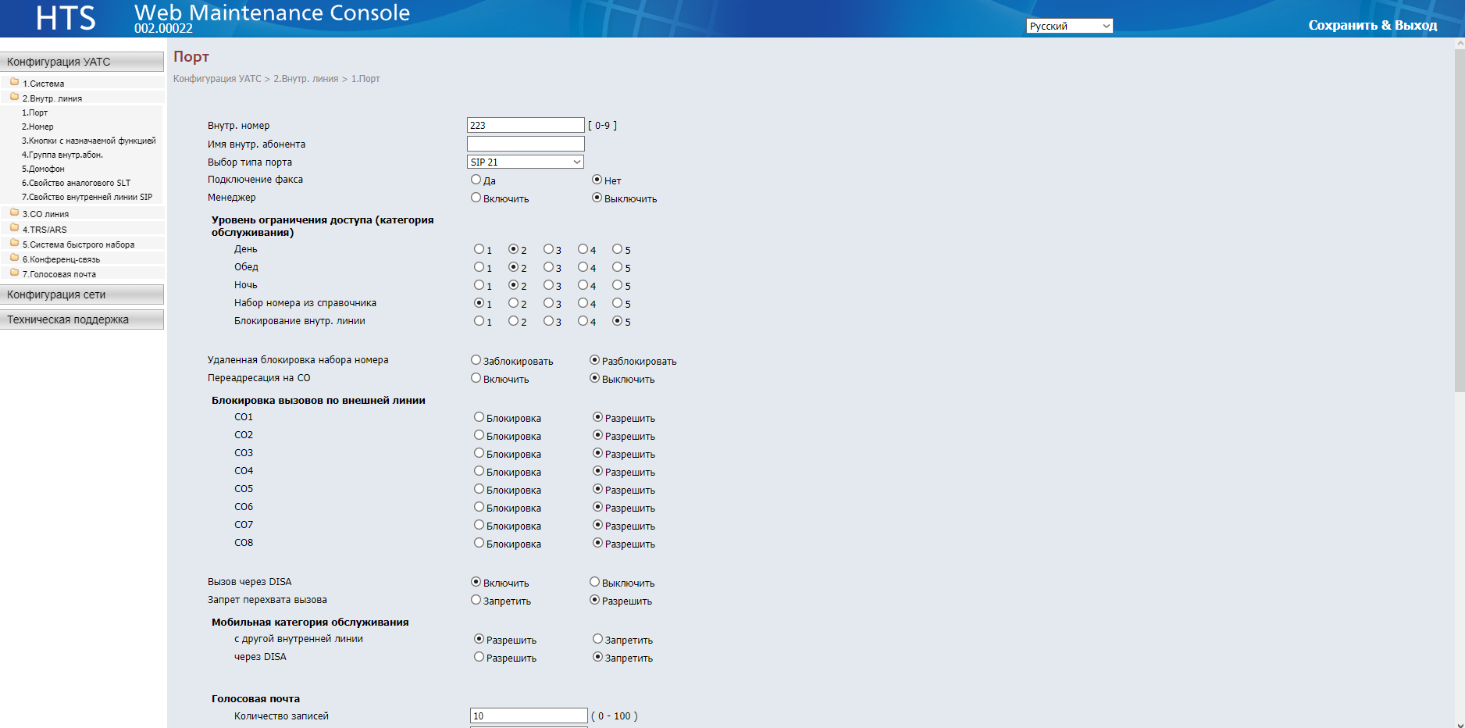Viewport: 1465px width, 728px height.
Task: Select level 4 for Набор номера из справочника
Action: pos(583,303)
